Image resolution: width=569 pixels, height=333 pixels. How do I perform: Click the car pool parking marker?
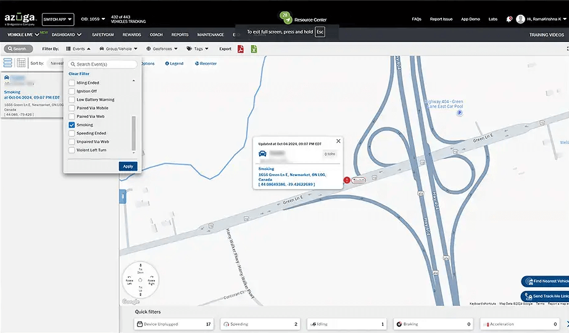point(459,113)
